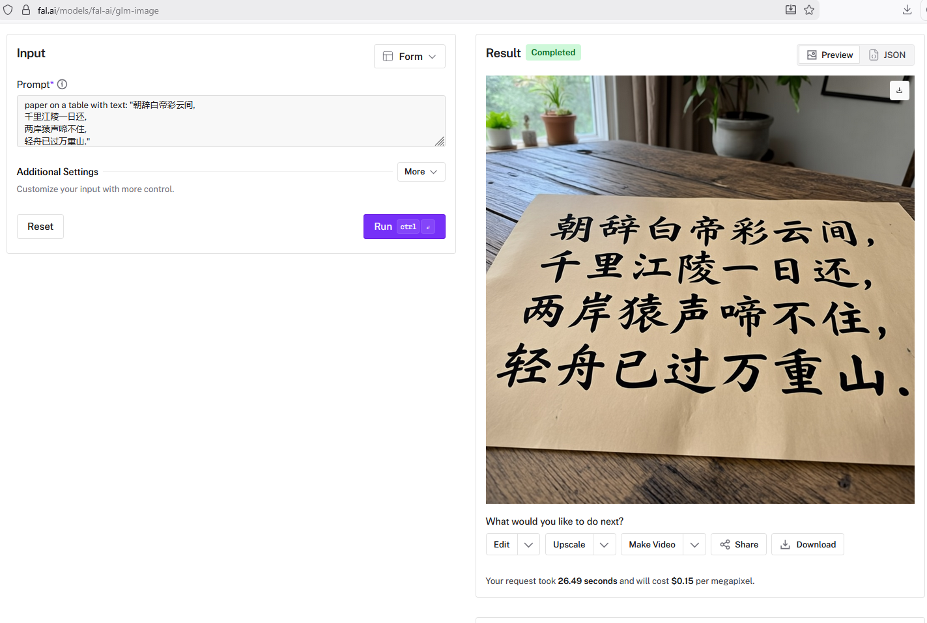The image size is (927, 623).
Task: Click the '$0.15' cost value
Action: (683, 581)
